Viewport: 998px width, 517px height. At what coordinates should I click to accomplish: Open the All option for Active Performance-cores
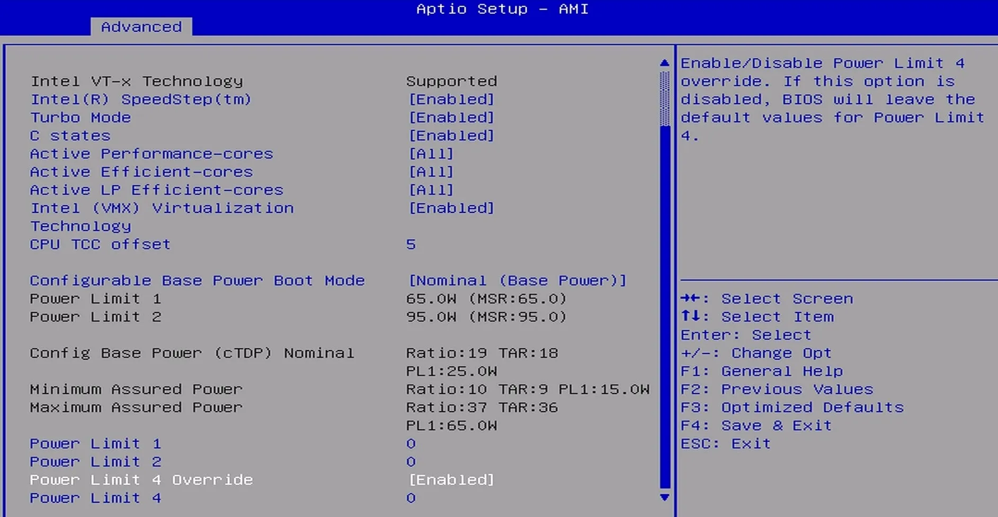pos(431,154)
